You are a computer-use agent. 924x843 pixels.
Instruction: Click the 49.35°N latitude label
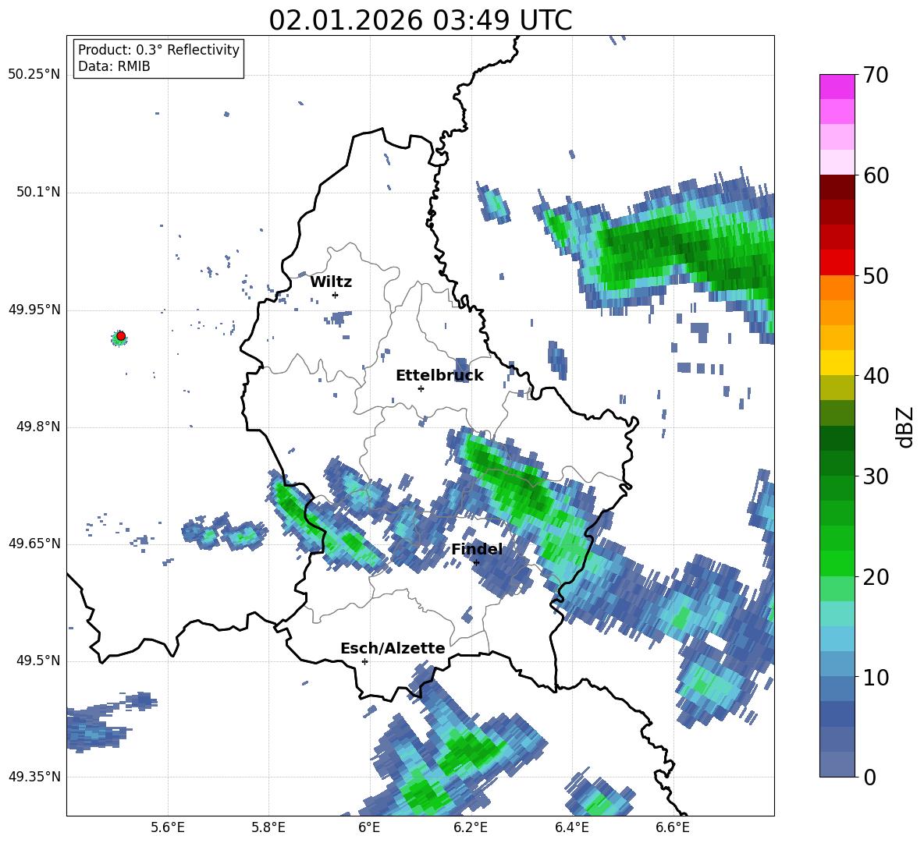pos(34,777)
